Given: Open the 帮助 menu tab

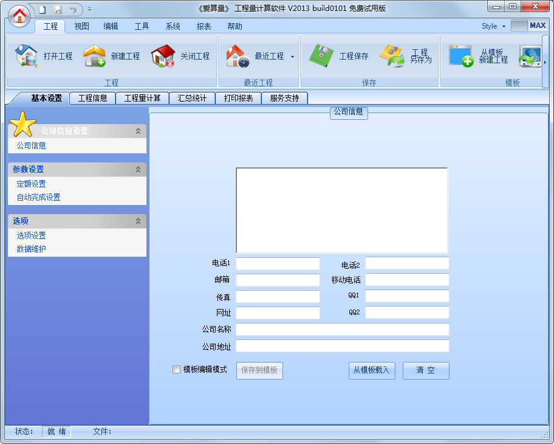Looking at the screenshot, I should (234, 26).
